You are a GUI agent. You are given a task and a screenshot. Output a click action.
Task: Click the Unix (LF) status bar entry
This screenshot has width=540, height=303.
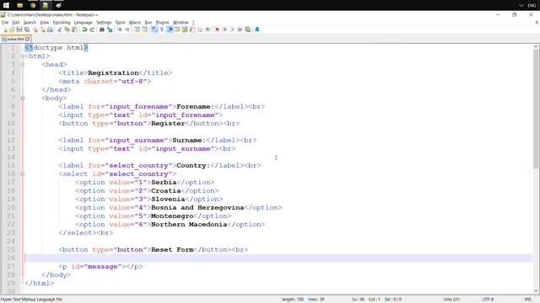click(451, 300)
